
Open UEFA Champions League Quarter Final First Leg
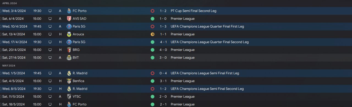tap(207, 27)
